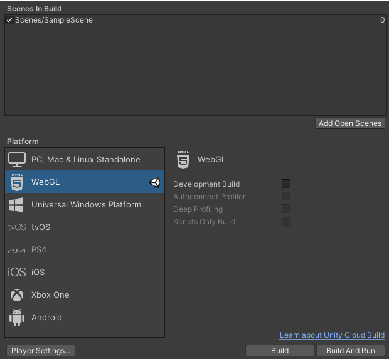Click the Windows logo icon
389x359 pixels.
16,205
